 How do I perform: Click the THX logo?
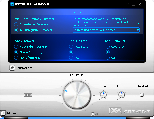(x=28, y=95)
